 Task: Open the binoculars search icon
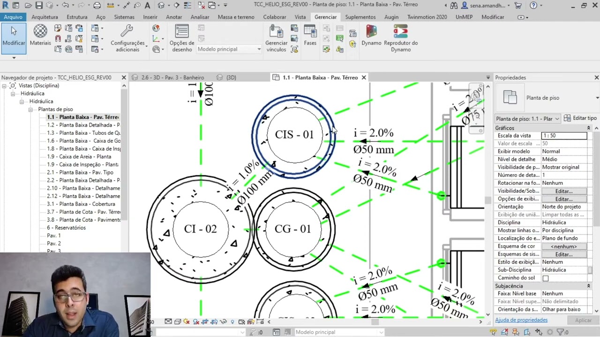(454, 6)
